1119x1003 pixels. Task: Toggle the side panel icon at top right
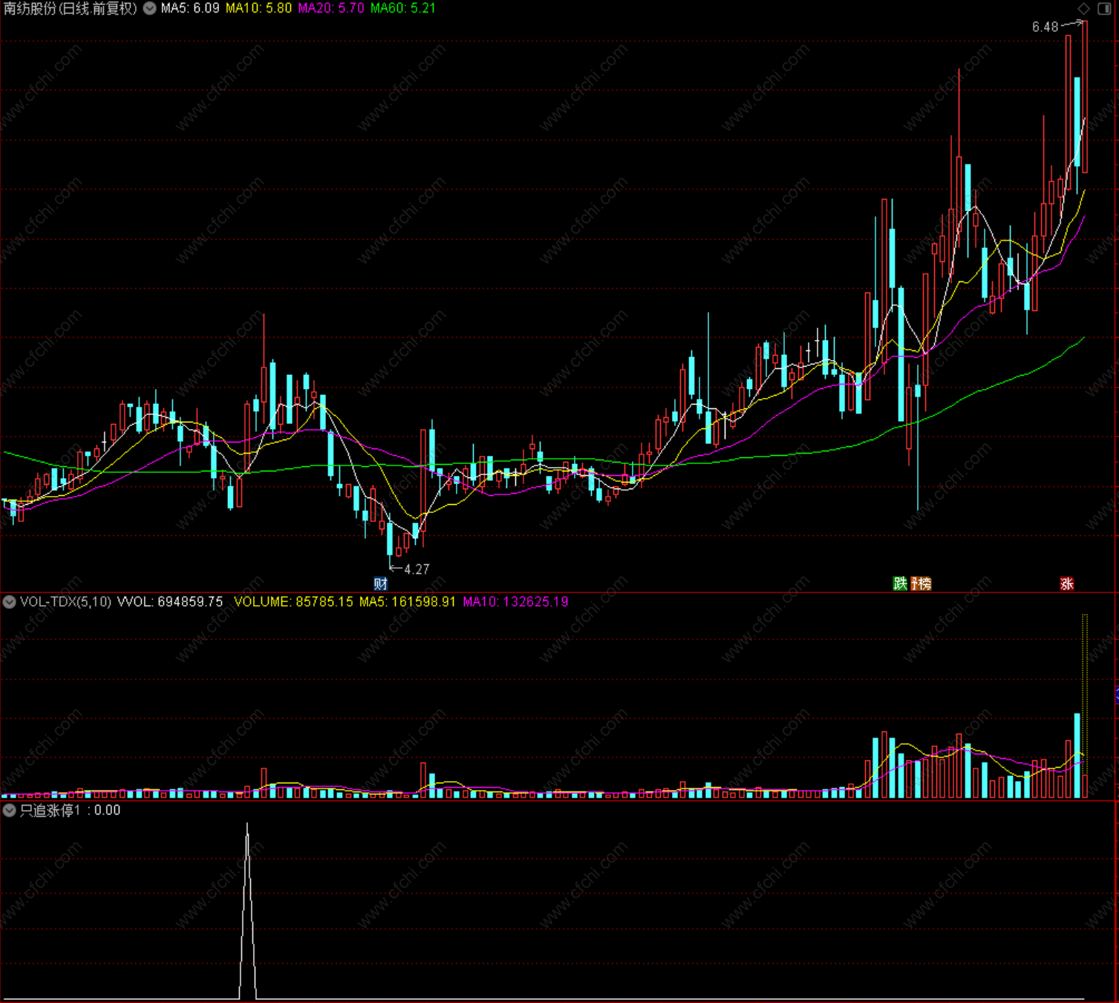pyautogui.click(x=1104, y=8)
